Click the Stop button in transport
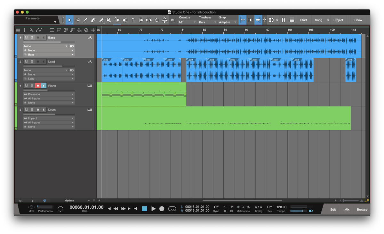384x234 pixels. click(x=144, y=209)
